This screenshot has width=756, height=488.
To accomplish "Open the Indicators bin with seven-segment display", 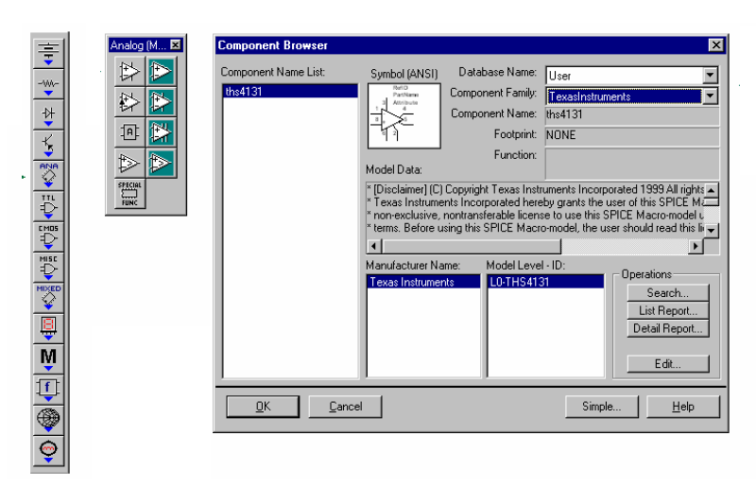I will pyautogui.click(x=48, y=328).
